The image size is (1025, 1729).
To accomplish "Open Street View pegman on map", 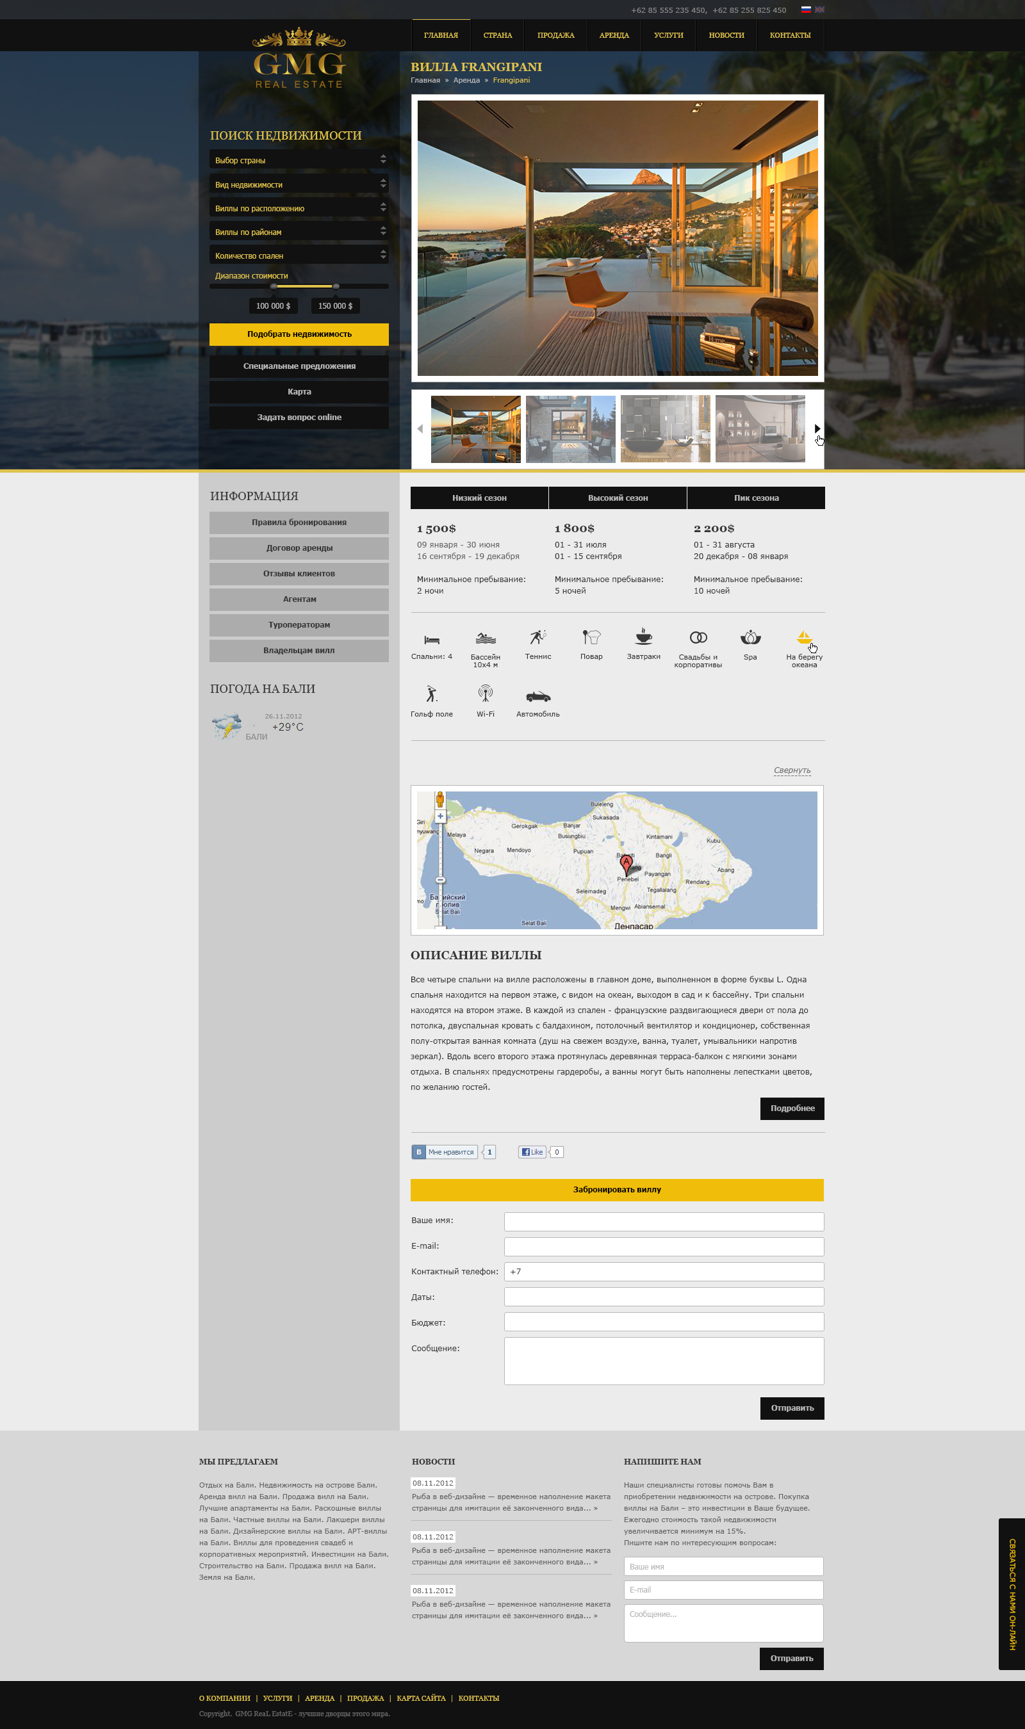I will pos(440,800).
